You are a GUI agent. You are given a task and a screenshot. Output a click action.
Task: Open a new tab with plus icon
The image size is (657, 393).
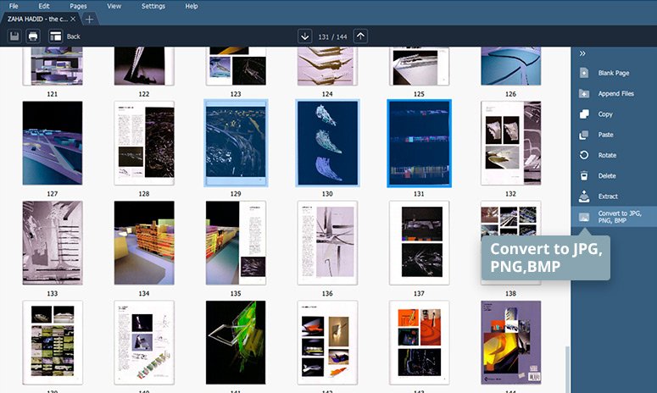tap(89, 19)
